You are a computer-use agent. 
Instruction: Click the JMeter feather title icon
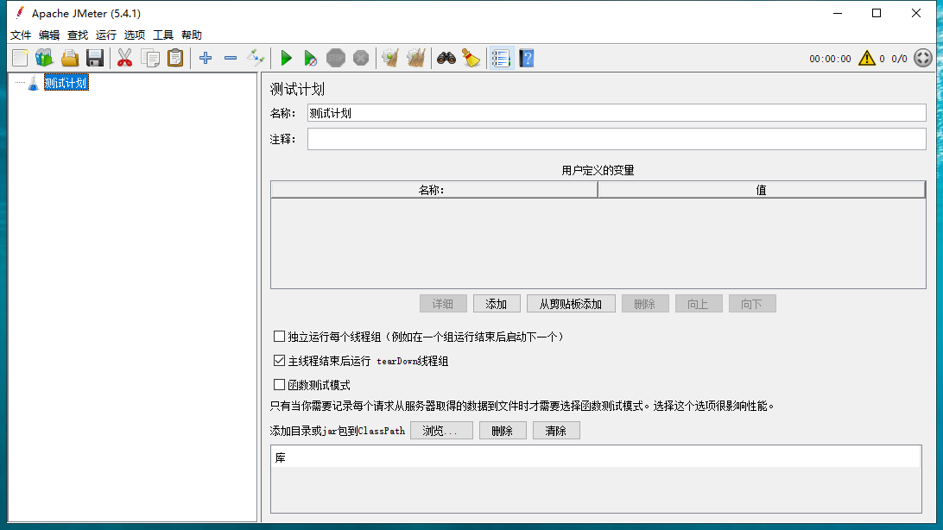click(x=20, y=13)
